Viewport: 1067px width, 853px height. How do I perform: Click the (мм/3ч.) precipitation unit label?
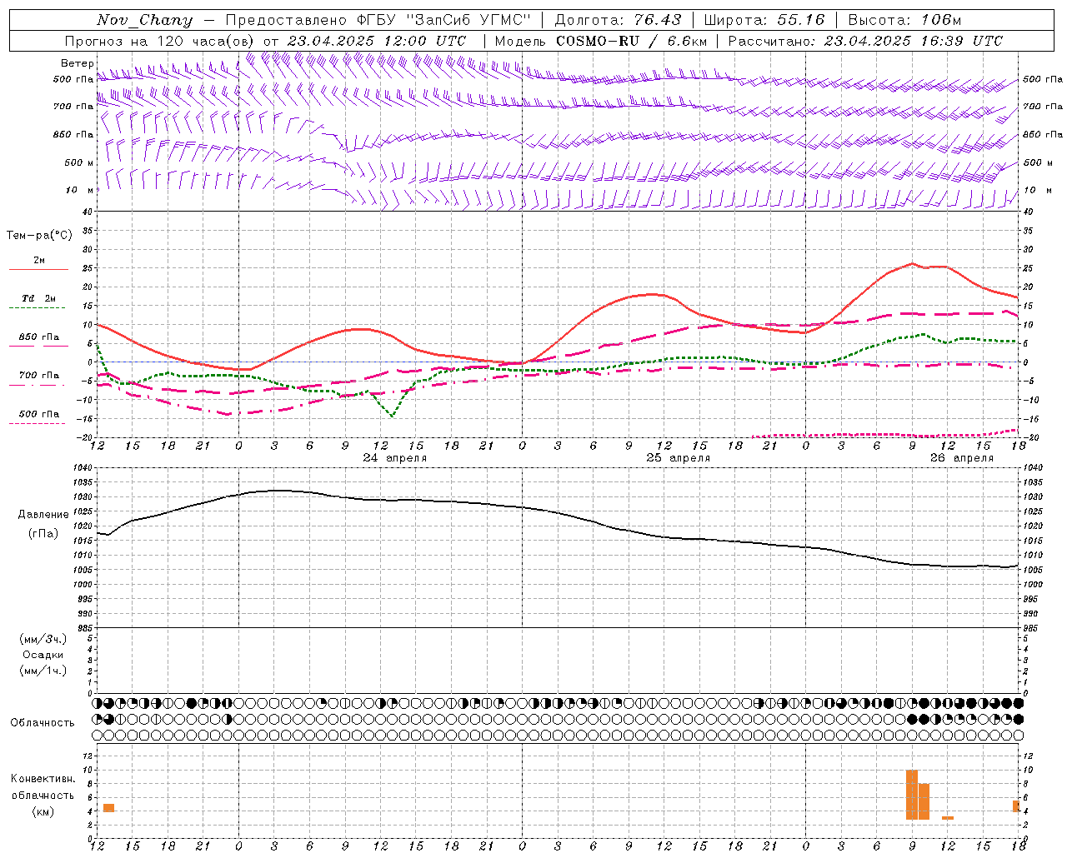tap(43, 640)
